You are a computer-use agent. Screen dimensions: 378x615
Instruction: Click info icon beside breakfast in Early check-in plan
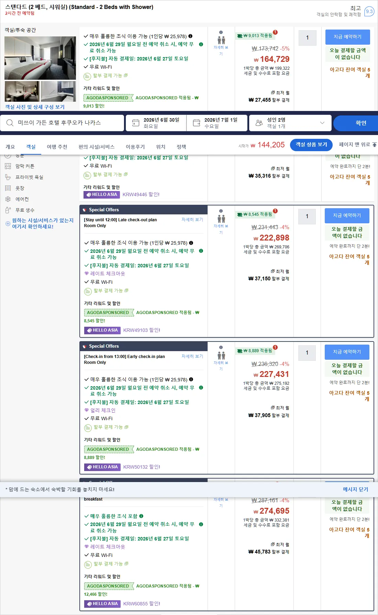pyautogui.click(x=191, y=379)
